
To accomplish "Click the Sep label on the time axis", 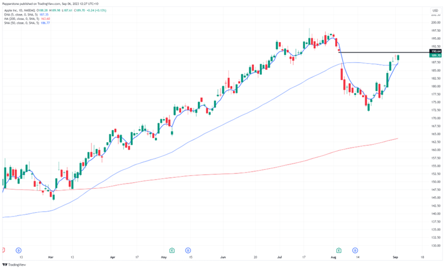I will [396, 257].
